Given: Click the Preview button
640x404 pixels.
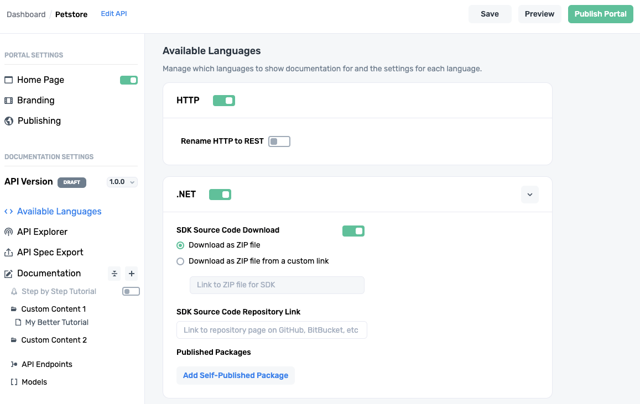Looking at the screenshot, I should pyautogui.click(x=539, y=14).
